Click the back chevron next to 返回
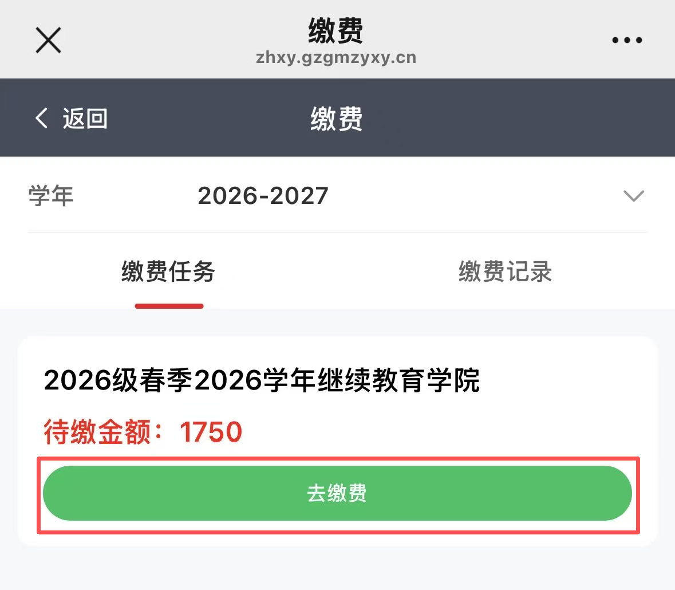This screenshot has height=590, width=675. pos(40,117)
